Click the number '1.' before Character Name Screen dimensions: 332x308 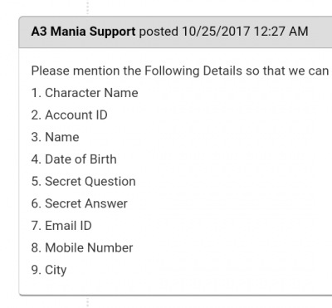tap(37, 93)
